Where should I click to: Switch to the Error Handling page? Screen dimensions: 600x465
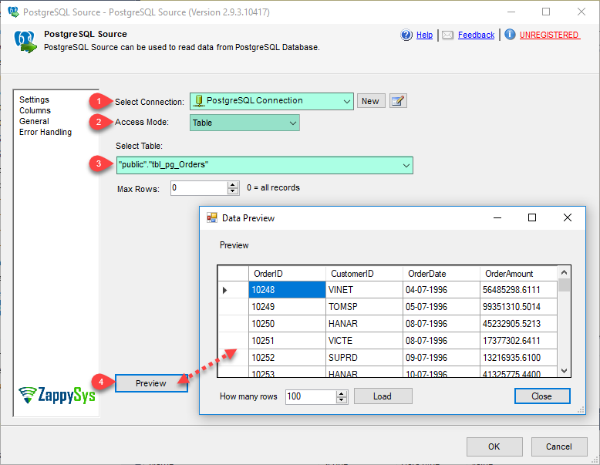tap(46, 132)
